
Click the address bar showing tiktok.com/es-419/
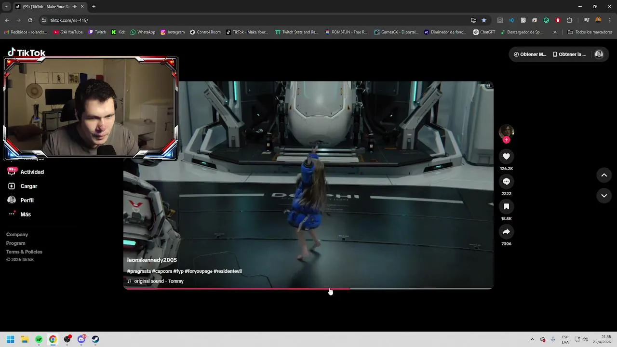[x=255, y=20]
